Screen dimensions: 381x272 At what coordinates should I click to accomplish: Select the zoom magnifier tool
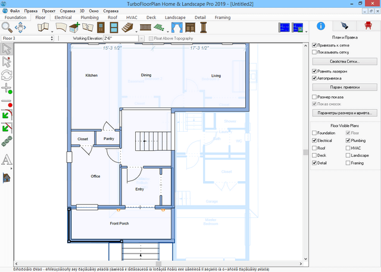pyautogui.click(x=7, y=27)
